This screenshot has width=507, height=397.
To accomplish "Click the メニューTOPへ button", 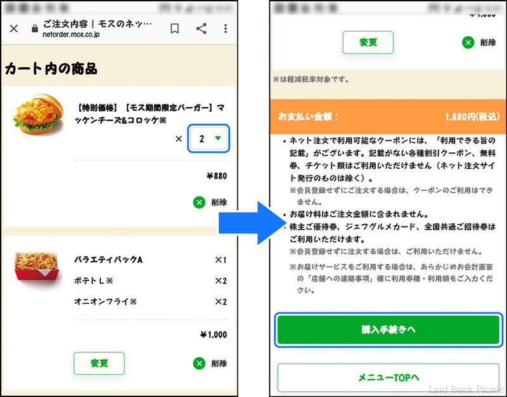I will (388, 377).
